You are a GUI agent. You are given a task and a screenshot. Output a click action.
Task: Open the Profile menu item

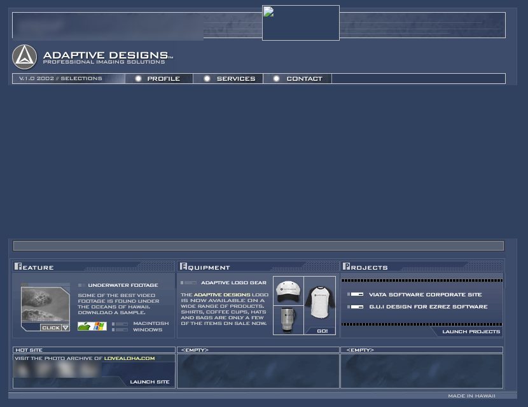tap(163, 79)
